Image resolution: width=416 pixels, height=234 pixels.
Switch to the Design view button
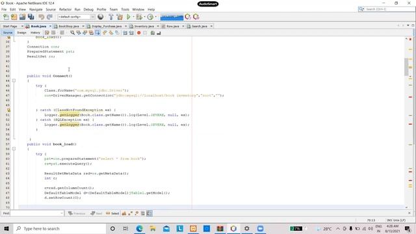pyautogui.click(x=21, y=33)
